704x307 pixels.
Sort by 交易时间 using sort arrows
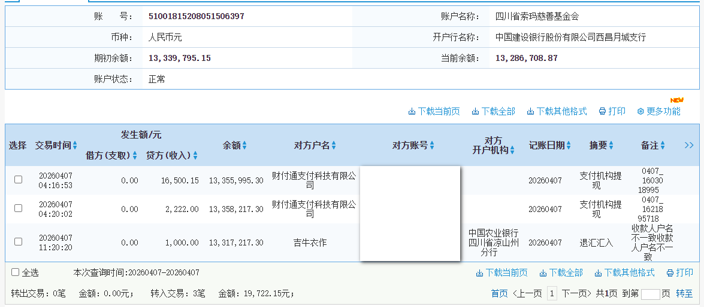75,146
